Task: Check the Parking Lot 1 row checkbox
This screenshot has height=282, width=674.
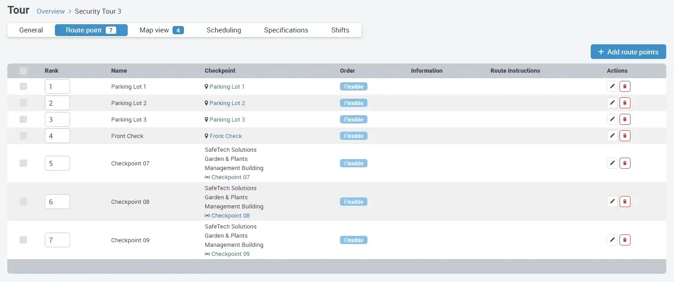Action: coord(23,86)
